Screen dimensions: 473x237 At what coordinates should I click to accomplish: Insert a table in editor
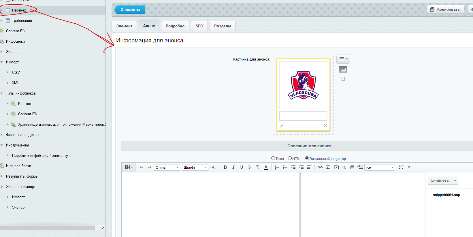coord(352,167)
